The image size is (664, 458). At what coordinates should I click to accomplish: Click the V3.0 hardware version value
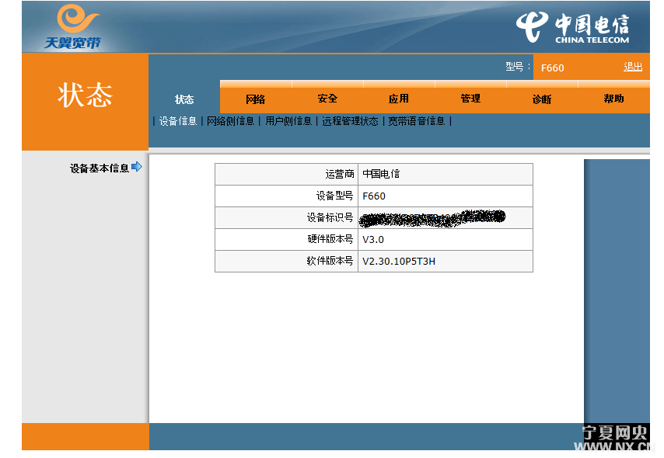click(x=373, y=240)
